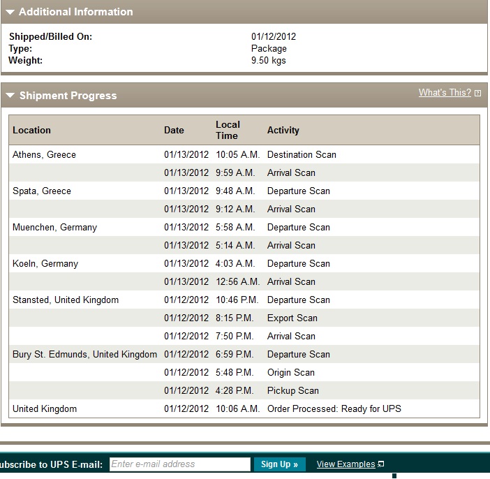The image size is (490, 479).
Task: Click the Location column header
Action: click(x=31, y=130)
